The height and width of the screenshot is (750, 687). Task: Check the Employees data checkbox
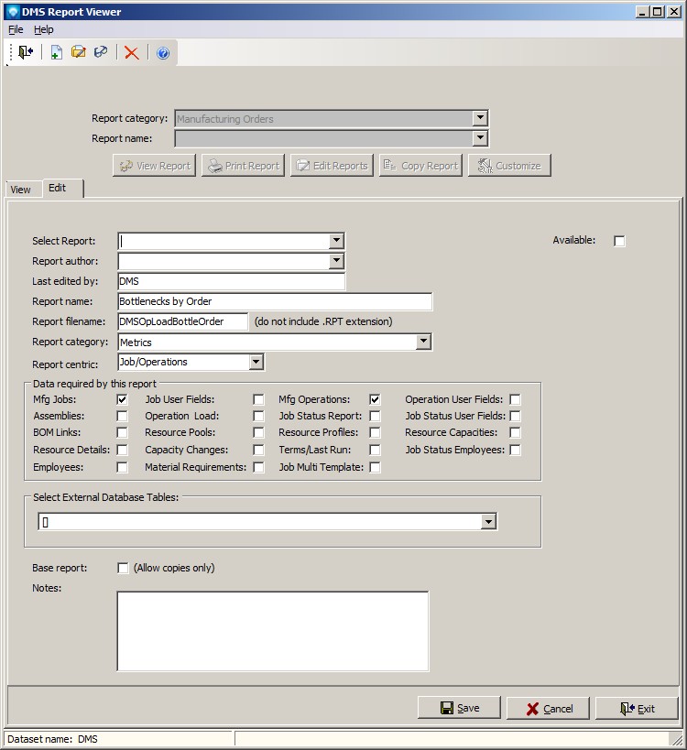coord(122,467)
